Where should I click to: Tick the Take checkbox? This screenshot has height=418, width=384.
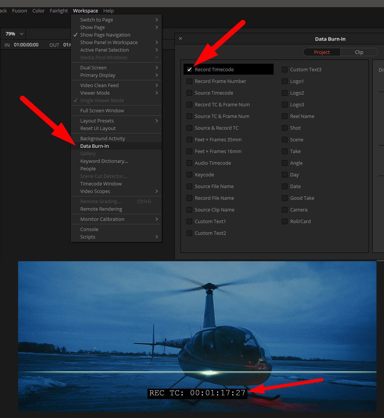(285, 151)
